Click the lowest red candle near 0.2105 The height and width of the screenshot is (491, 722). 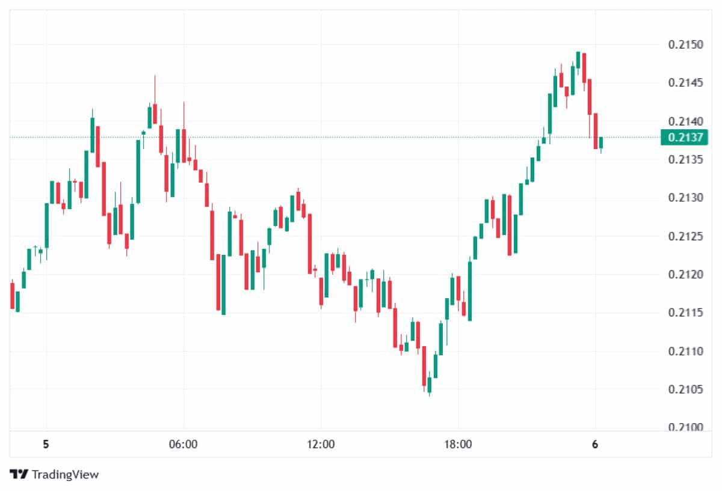click(x=424, y=365)
